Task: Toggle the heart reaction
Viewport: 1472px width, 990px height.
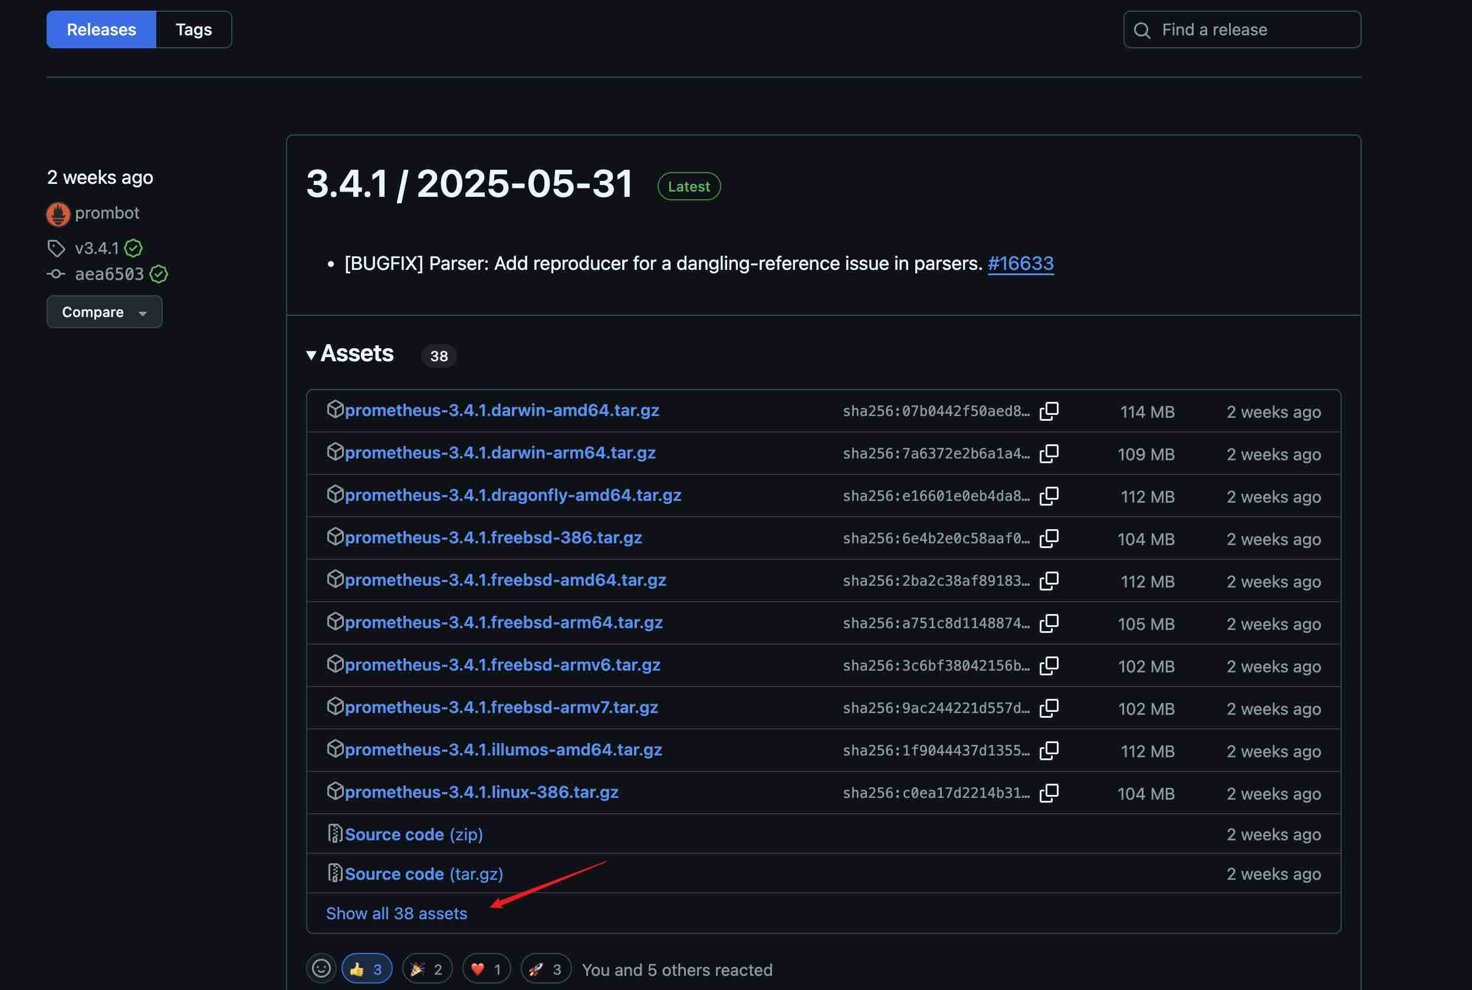Action: tap(486, 969)
